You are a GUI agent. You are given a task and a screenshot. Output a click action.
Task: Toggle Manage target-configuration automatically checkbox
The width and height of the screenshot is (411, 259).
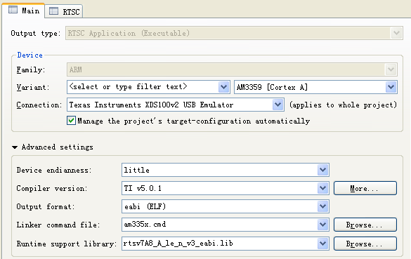pyautogui.click(x=71, y=121)
